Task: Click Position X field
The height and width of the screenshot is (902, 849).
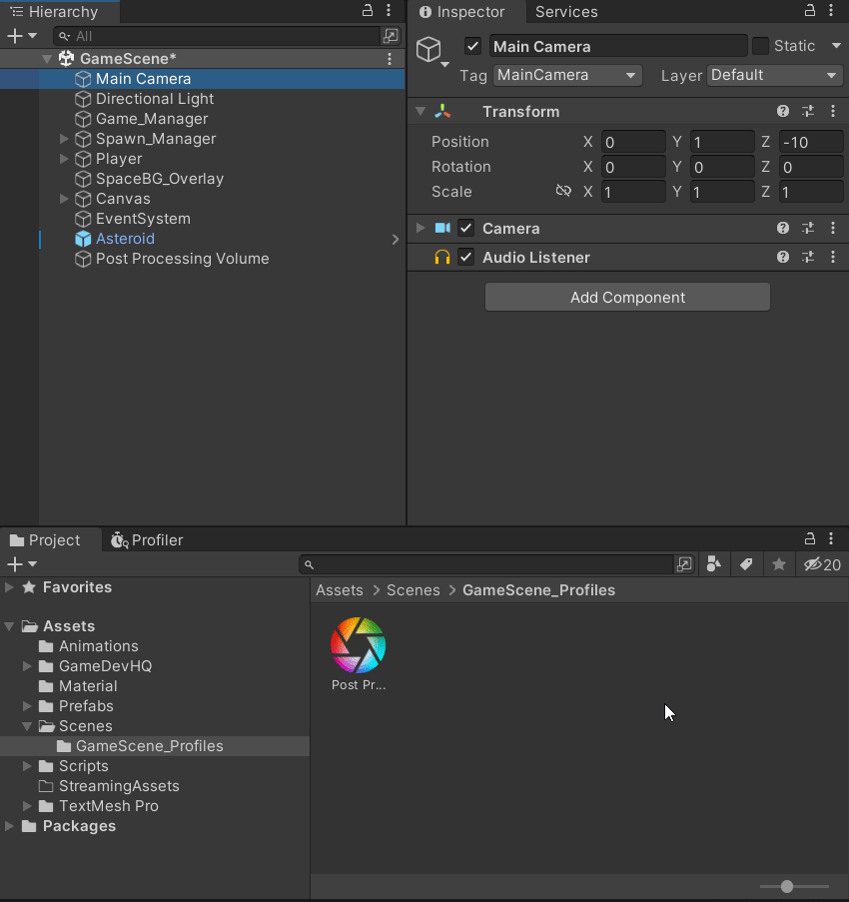Action: [633, 142]
